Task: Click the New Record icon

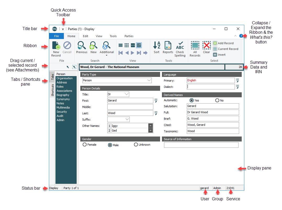Action: pos(56,46)
